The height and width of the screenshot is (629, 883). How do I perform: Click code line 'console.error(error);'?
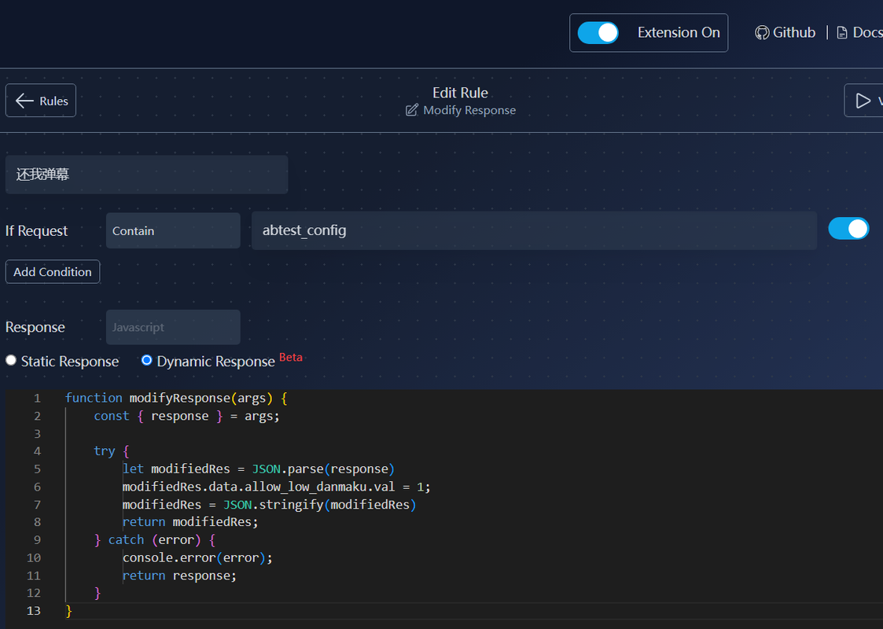coord(197,557)
